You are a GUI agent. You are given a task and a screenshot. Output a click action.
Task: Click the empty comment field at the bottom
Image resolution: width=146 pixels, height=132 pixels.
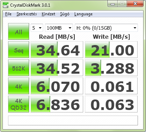[x=73, y=120]
